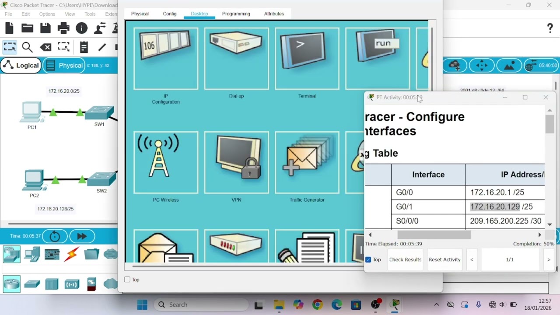The width and height of the screenshot is (560, 315).
Task: Switch to the Config tab
Action: [170, 14]
